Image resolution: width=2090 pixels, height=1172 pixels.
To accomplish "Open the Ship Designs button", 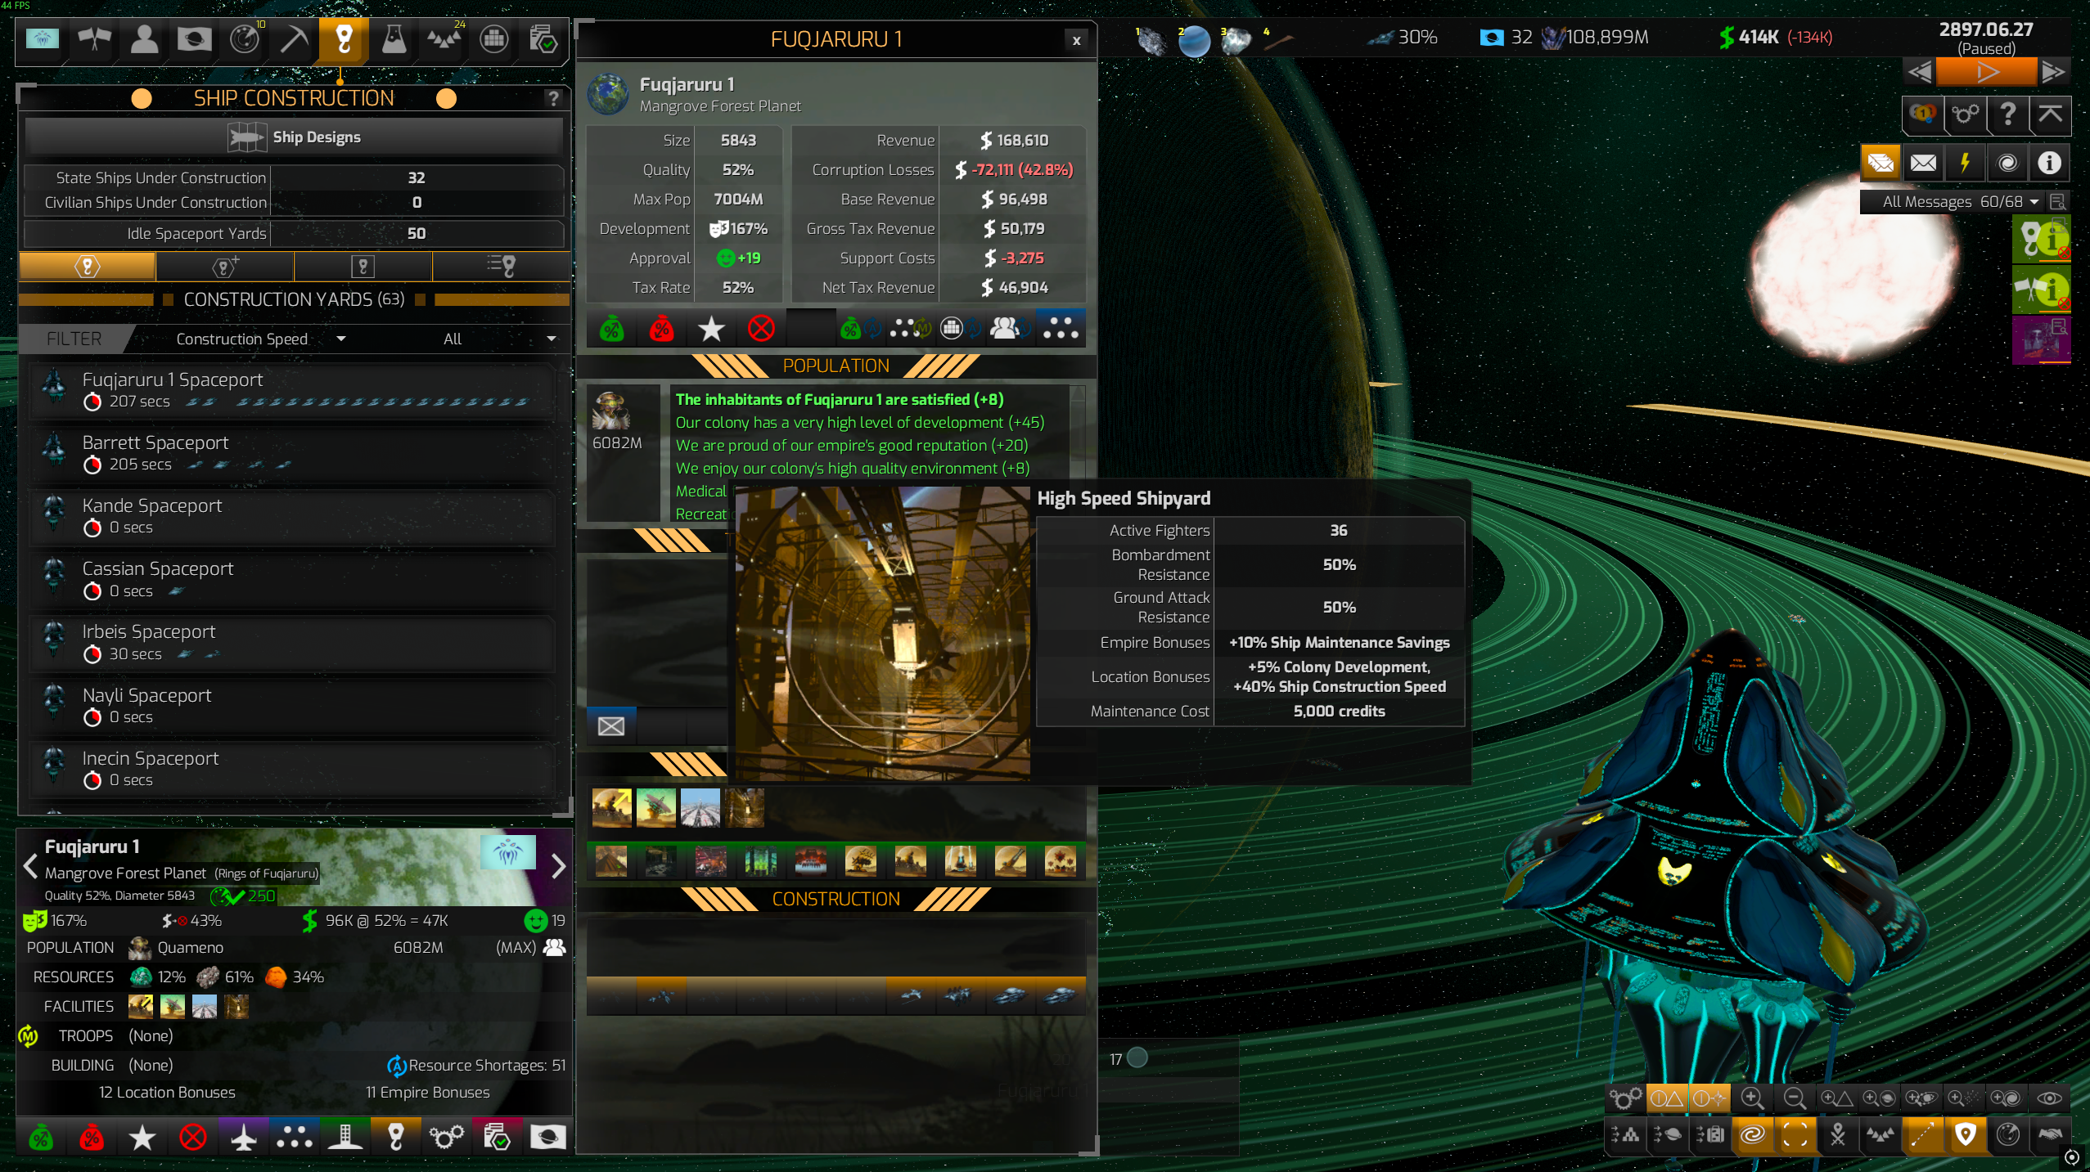I will coord(294,137).
